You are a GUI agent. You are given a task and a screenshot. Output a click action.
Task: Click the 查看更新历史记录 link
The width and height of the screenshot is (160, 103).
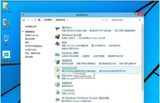click(x=115, y=56)
